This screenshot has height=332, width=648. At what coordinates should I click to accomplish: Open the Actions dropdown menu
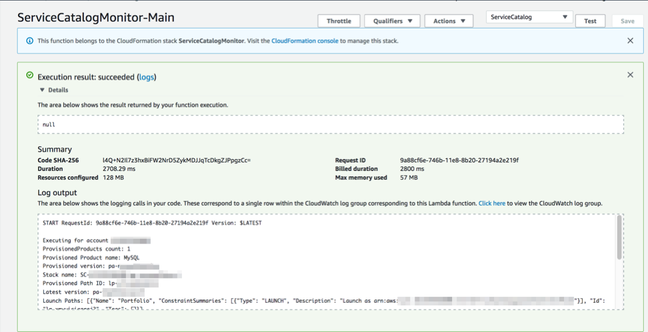tap(449, 21)
